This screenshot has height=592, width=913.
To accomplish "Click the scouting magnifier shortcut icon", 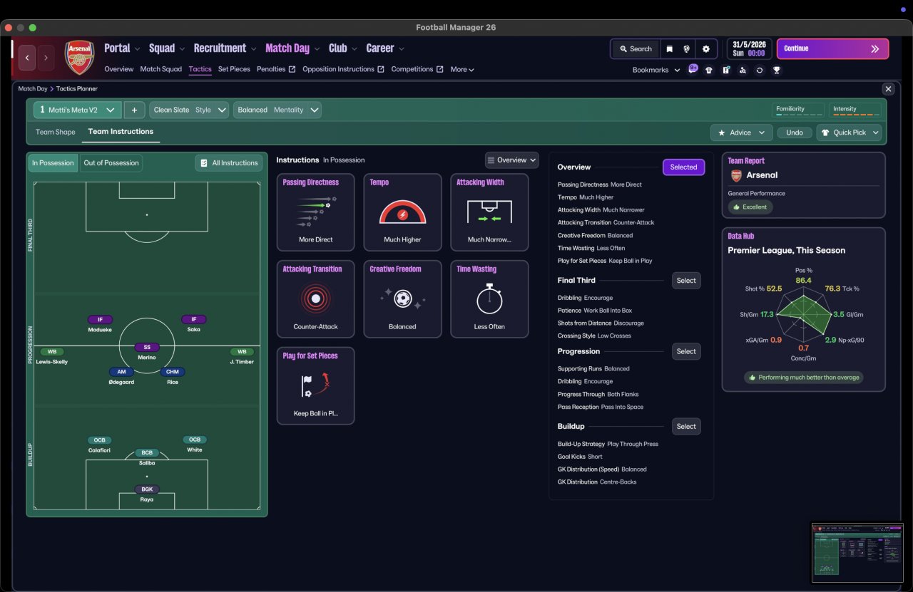I will [743, 70].
